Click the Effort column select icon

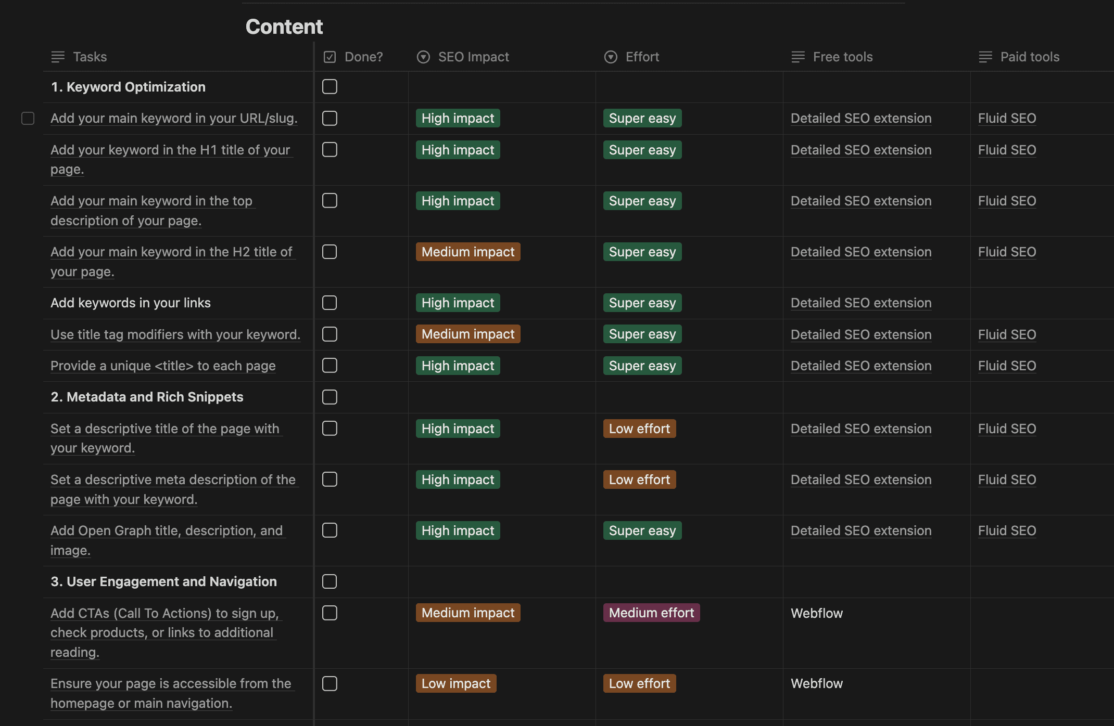610,57
